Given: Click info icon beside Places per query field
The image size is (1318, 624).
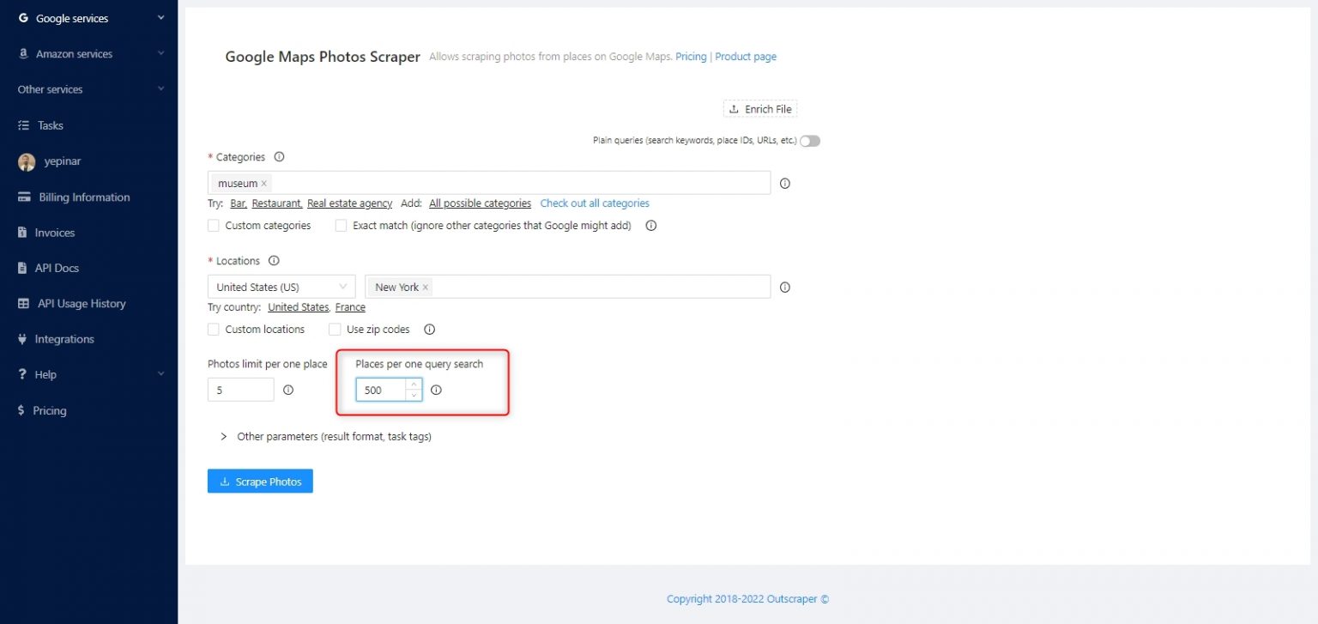Looking at the screenshot, I should tap(436, 390).
